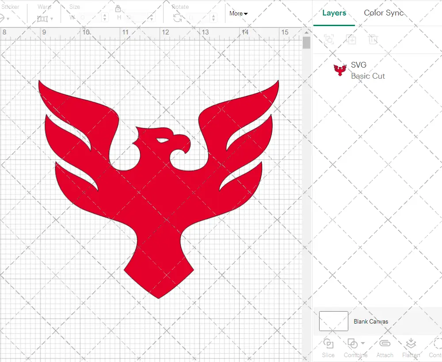Click the red eagle layer thumbnail

(x=340, y=70)
